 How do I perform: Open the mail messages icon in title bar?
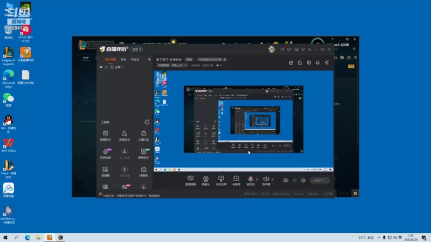click(282, 49)
